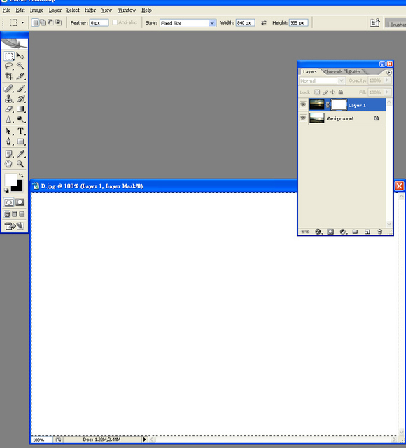Switch to Edit in Standard Mode
The image size is (406, 448).
tap(9, 202)
